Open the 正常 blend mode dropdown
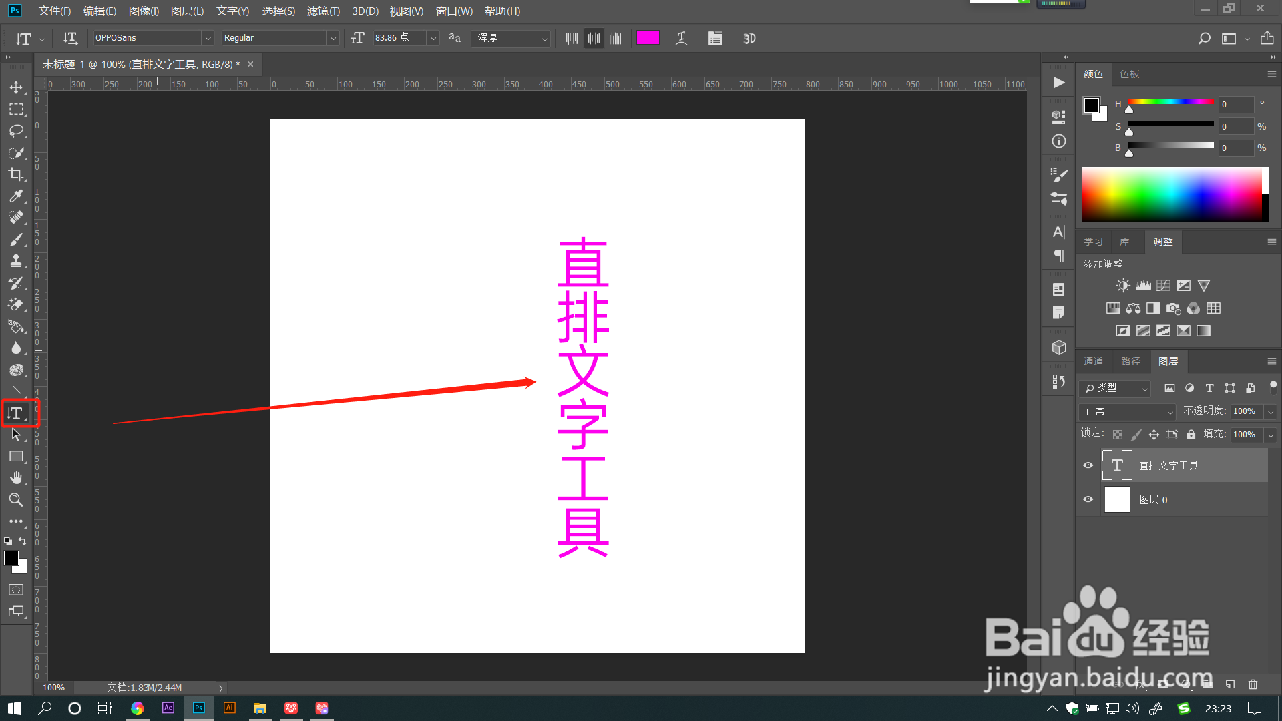The width and height of the screenshot is (1282, 721). [x=1127, y=411]
